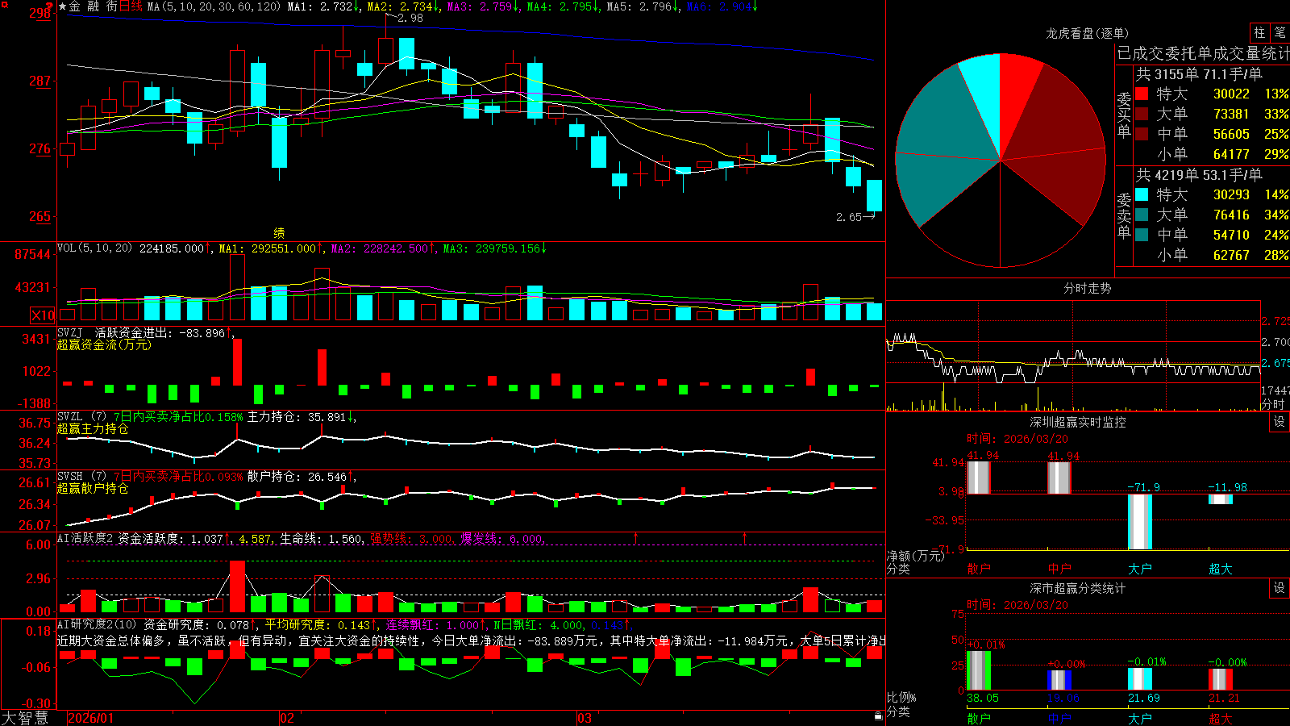
Task: Click the 超赢散户持仓 label
Action: (x=93, y=489)
